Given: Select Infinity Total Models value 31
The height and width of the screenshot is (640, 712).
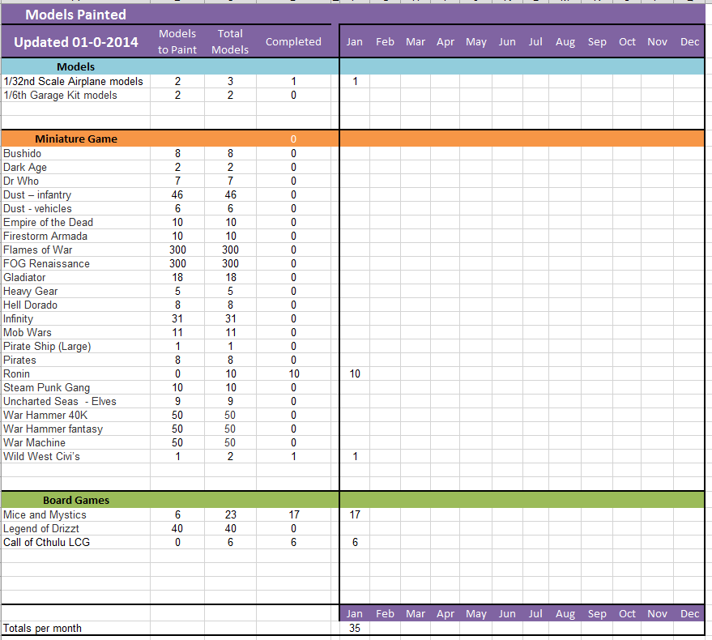Looking at the screenshot, I should 230,319.
